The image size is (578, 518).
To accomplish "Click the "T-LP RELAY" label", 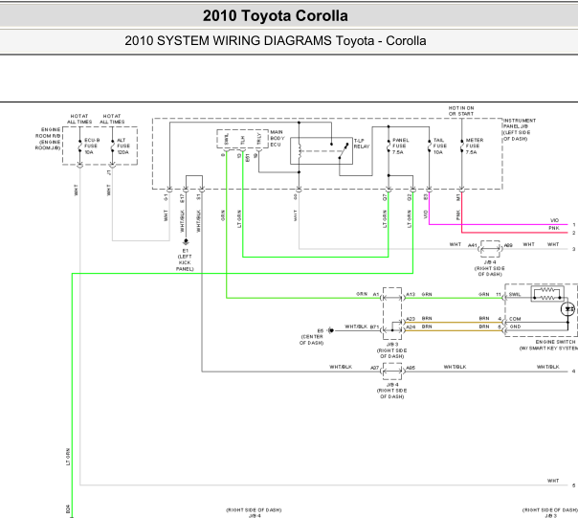I will click(362, 144).
